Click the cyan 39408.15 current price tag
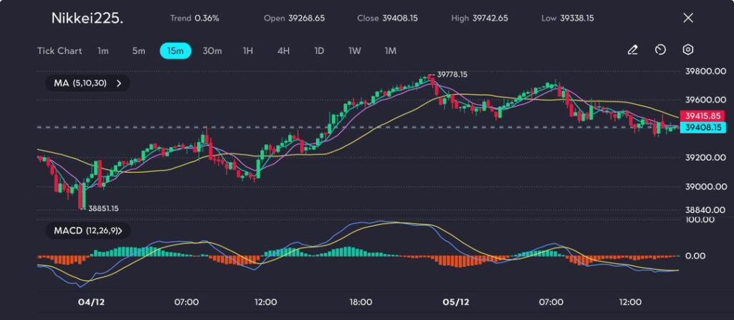Viewport: 734px width, 320px height. [702, 128]
